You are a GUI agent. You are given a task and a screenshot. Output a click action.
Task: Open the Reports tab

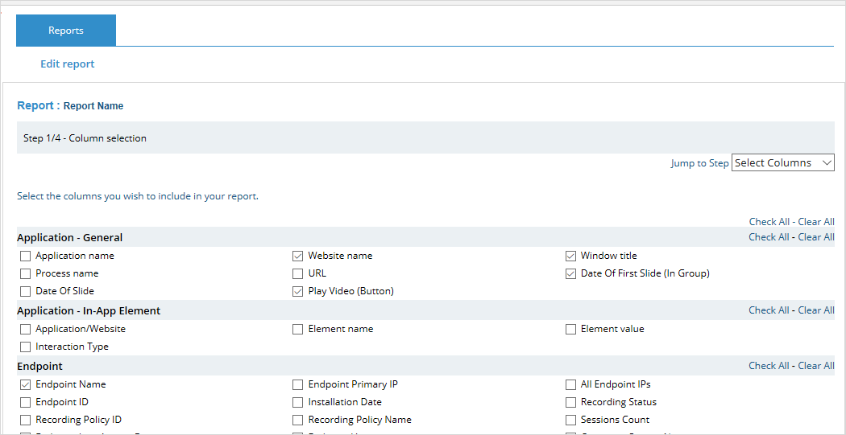(x=66, y=31)
